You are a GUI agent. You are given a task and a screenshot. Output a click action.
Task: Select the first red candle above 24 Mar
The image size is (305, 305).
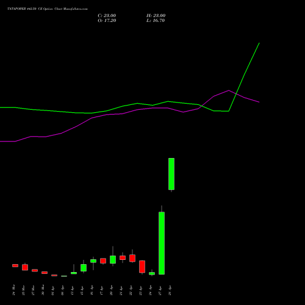15,265
